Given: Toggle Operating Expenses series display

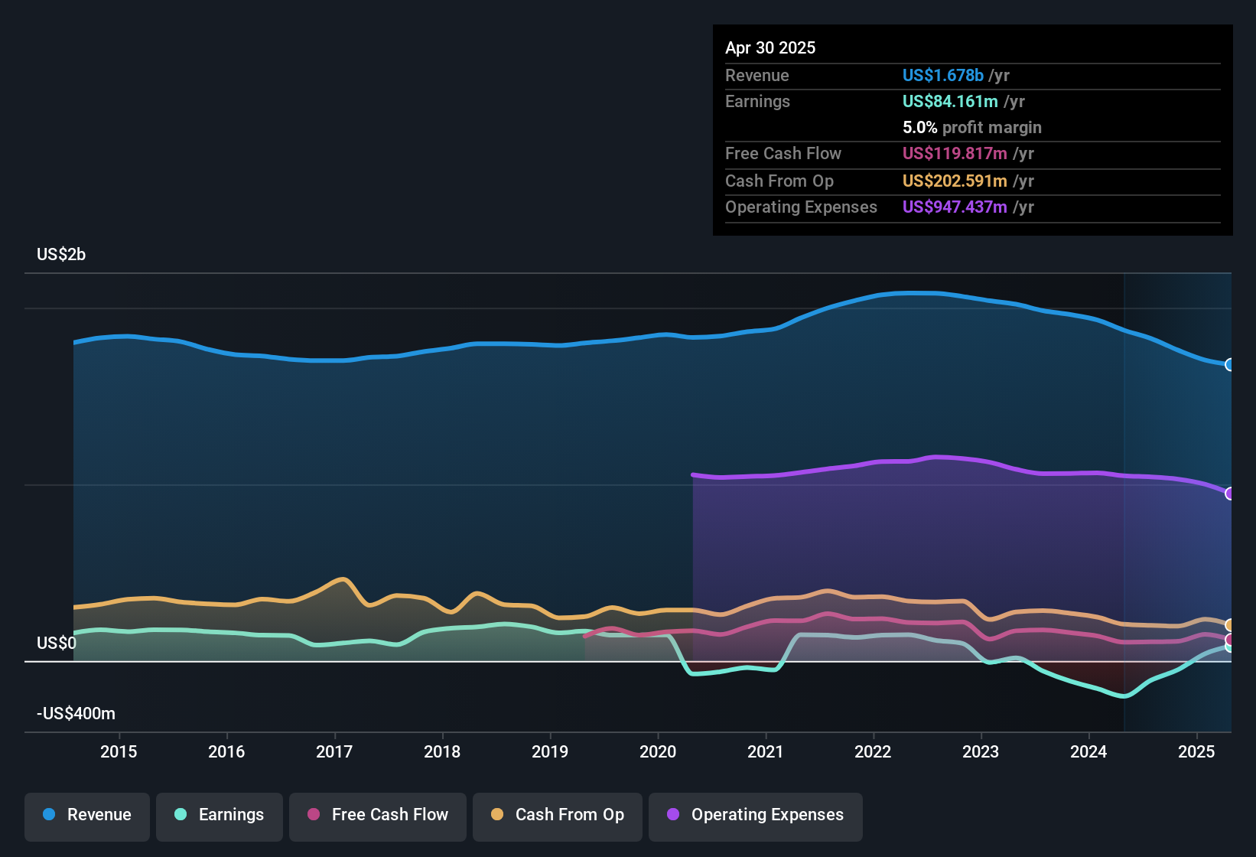Looking at the screenshot, I should pos(756,815).
